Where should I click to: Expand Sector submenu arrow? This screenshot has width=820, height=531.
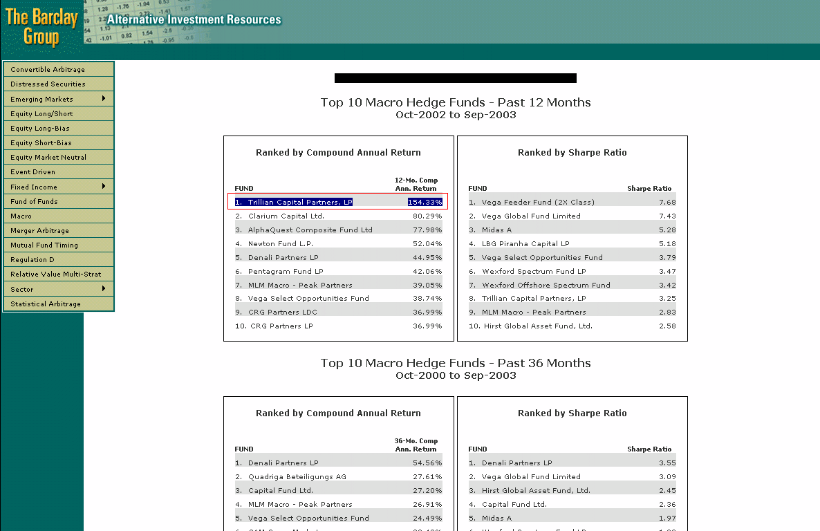[x=104, y=289]
